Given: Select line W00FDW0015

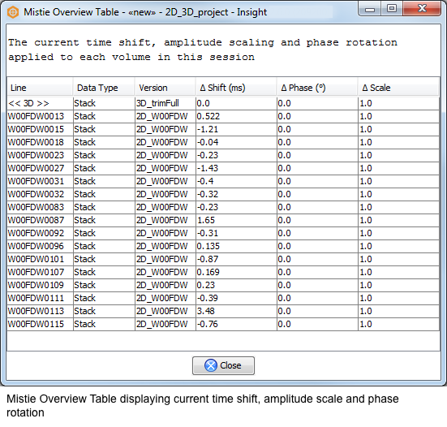Looking at the screenshot, I should [41, 129].
